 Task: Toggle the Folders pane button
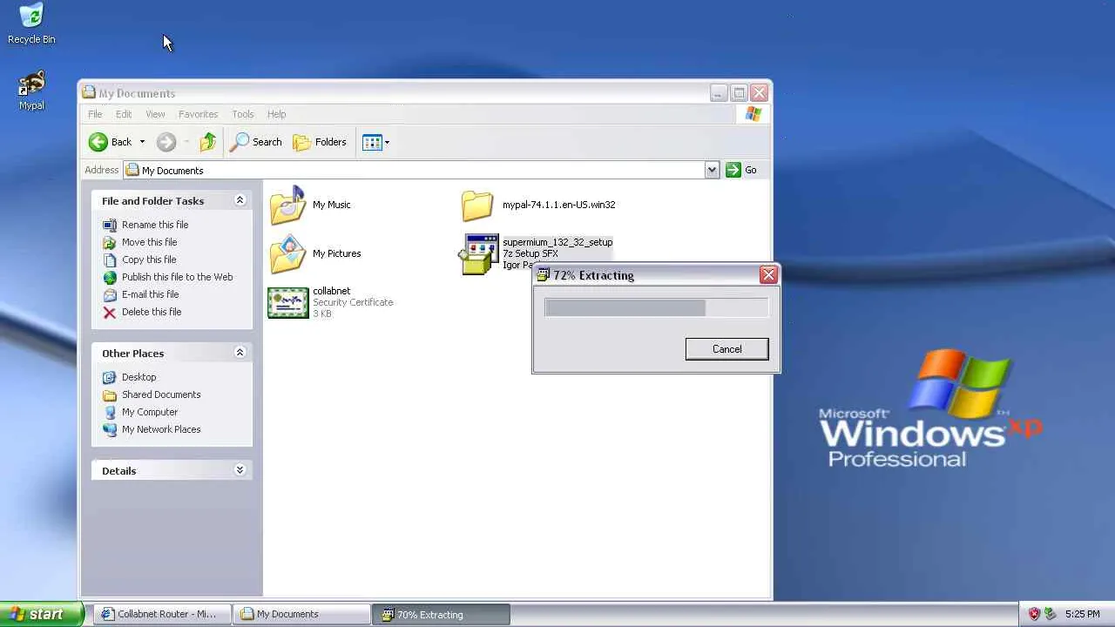click(320, 142)
